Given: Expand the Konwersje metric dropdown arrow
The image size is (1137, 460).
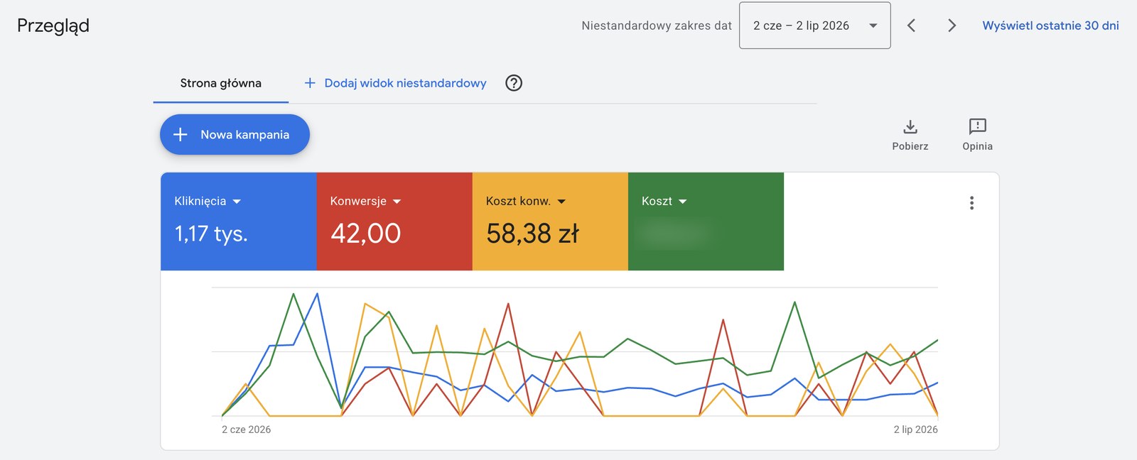Looking at the screenshot, I should click(x=397, y=202).
